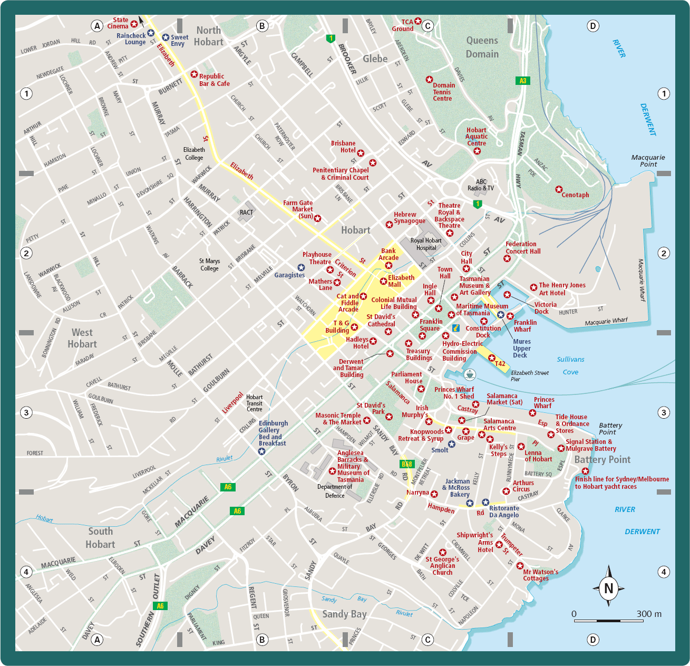
Task: Click the "Macquarie Point" label
Action: coord(648,161)
